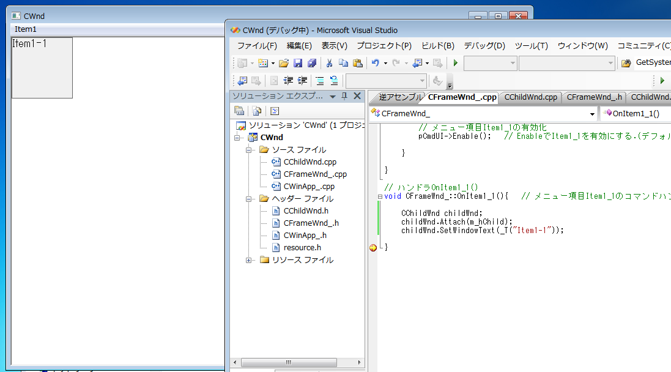
Task: Click the GetSystem find combo box
Action: (x=652, y=62)
